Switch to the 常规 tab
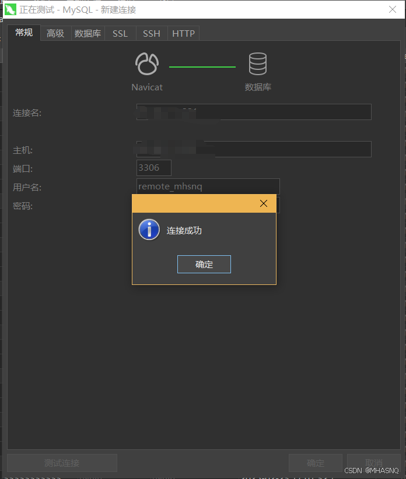Viewport: 406px width, 479px height. 24,33
